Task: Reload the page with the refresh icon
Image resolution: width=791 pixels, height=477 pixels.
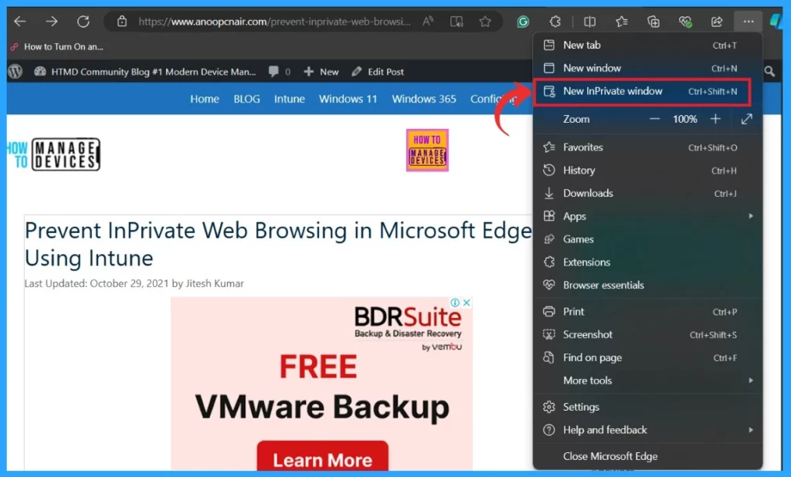Action: pyautogui.click(x=83, y=21)
